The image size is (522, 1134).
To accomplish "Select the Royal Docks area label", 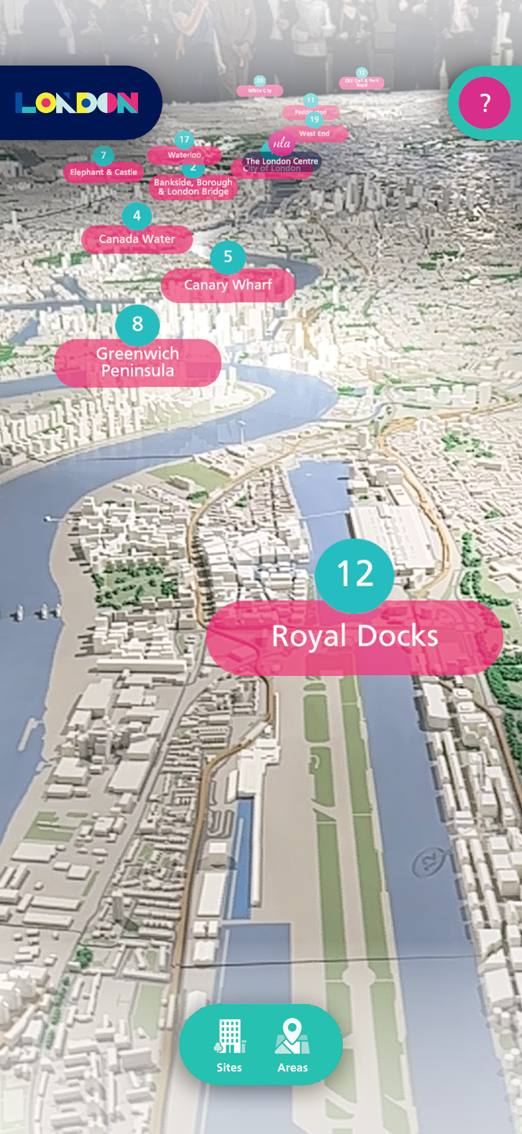I will [354, 637].
